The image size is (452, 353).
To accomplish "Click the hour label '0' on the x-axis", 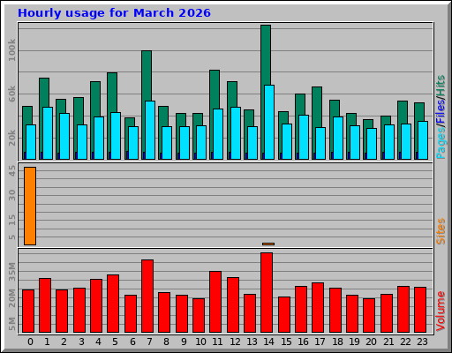I will (x=30, y=342).
